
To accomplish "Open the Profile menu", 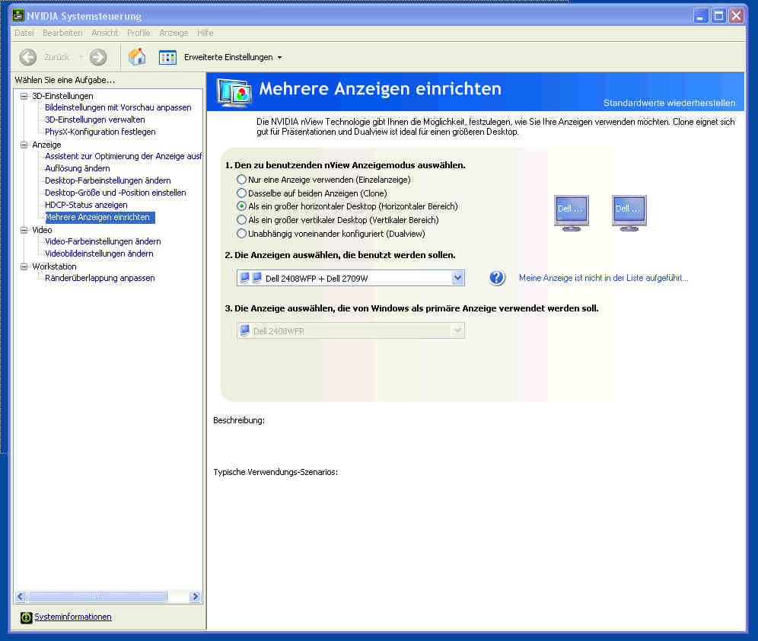I will click(x=139, y=33).
